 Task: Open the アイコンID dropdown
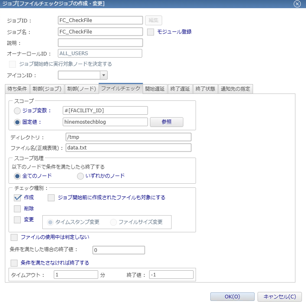click(x=103, y=75)
